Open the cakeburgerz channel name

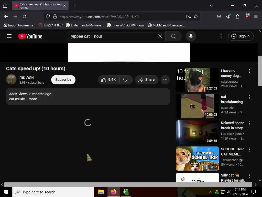[229, 81]
